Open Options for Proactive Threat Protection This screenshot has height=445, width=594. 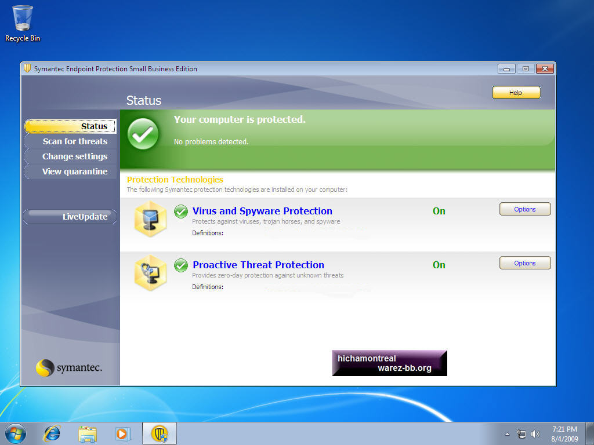[525, 263]
